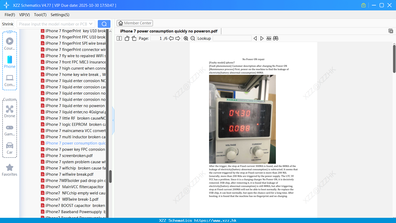Viewport: 396px width, 223px height.
Task: Rotate the page clockwise
Action: [134, 38]
